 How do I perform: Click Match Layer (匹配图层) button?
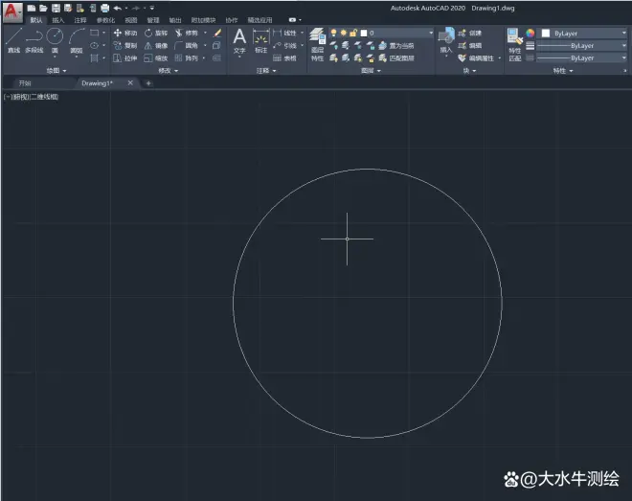point(396,58)
